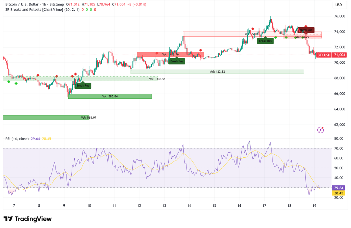This screenshot has height=228, width=351.
Task: Click the purple 29.64 RSI value tag
Action: point(338,188)
